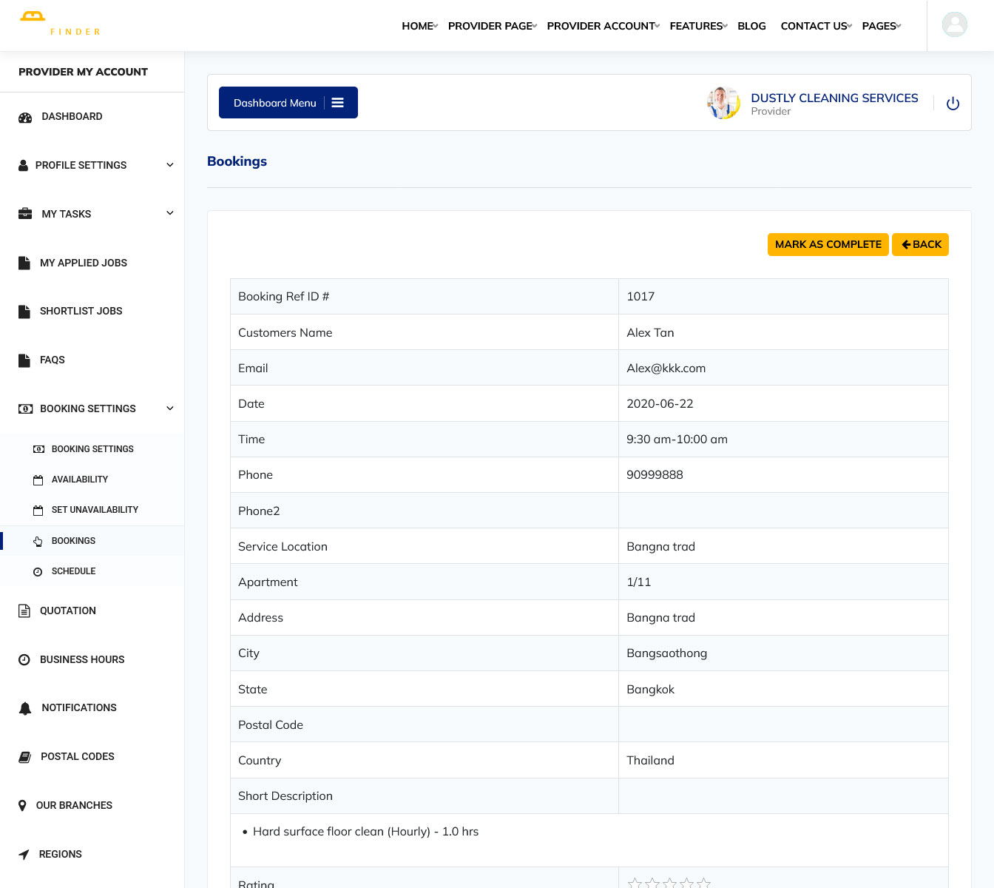Click the Business Hours clock icon
Screen dimensions: 994x888
(x=24, y=659)
